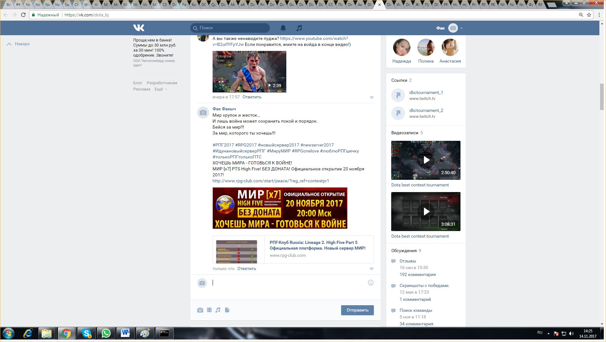Like the pudge video comment heart
The image size is (606, 342).
coord(372,97)
